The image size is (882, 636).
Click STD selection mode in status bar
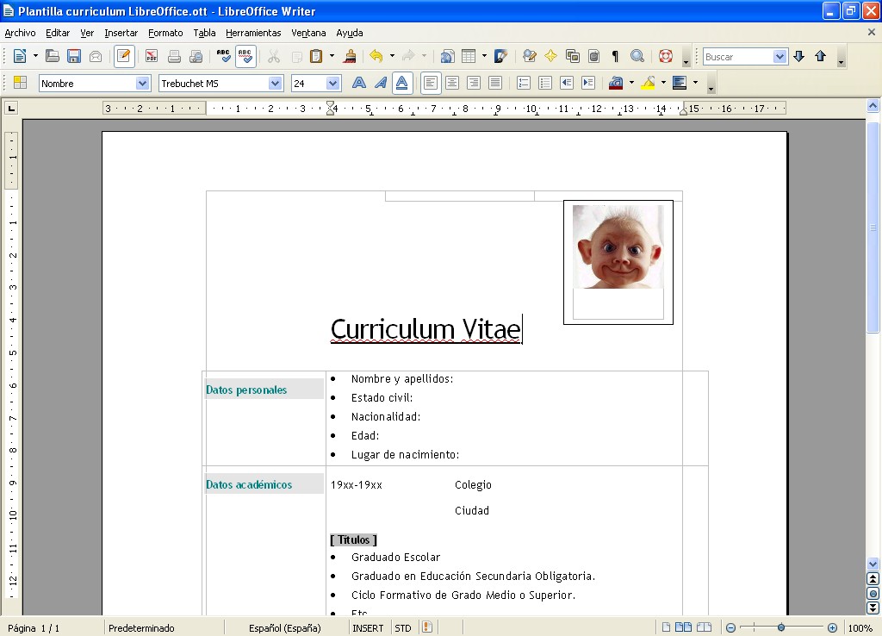pyautogui.click(x=403, y=628)
